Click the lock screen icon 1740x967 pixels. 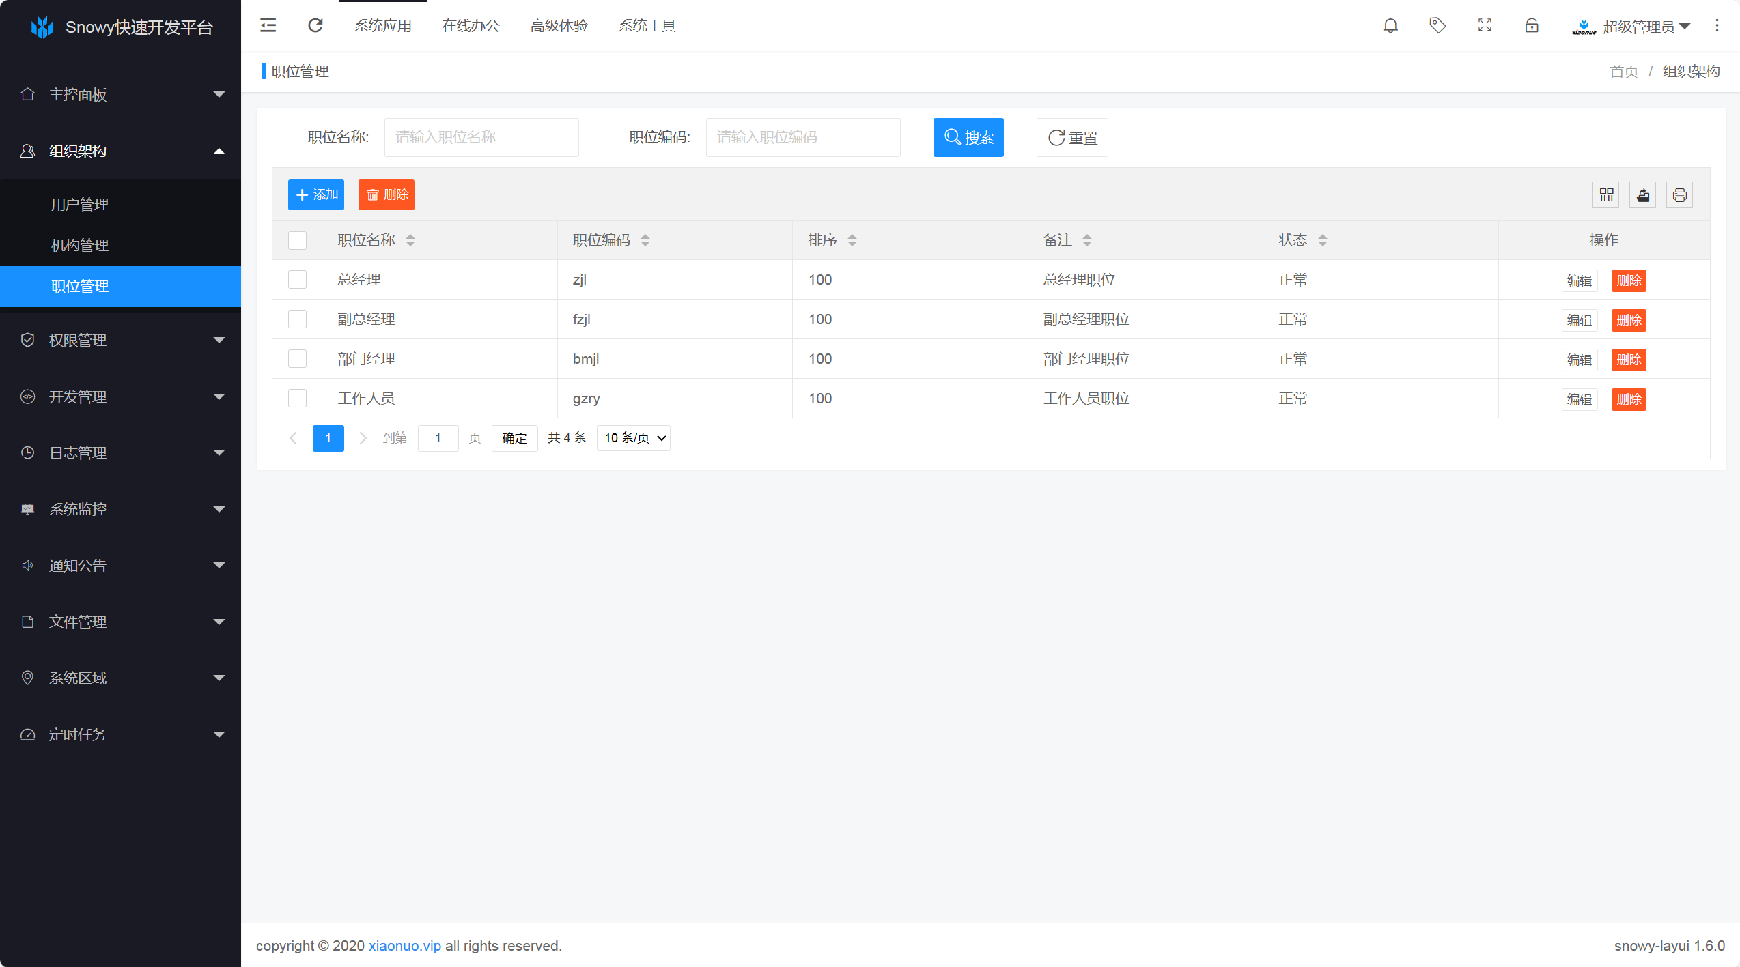[x=1532, y=26]
